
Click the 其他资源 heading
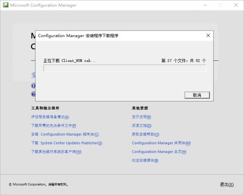140,108
